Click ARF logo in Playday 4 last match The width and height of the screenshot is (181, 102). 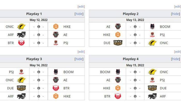152,96
